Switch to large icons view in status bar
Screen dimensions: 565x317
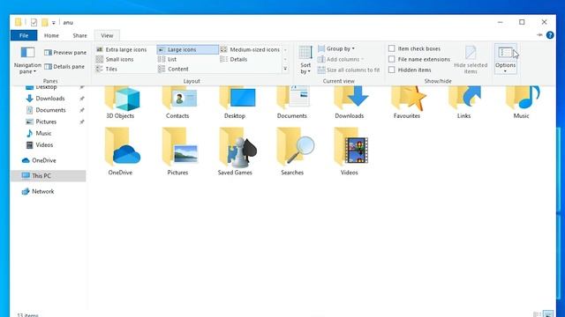(548, 314)
